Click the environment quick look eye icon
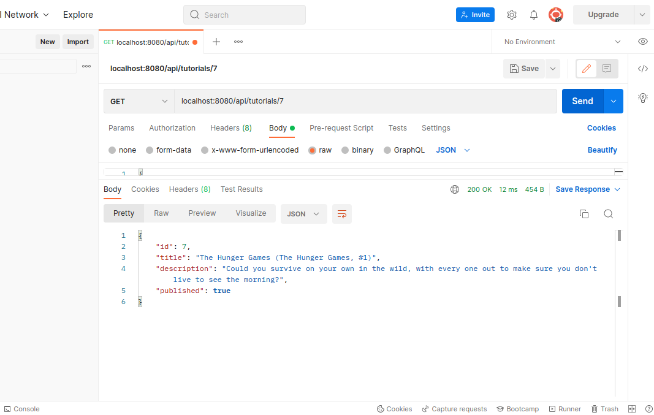654x415 pixels. pos(643,42)
